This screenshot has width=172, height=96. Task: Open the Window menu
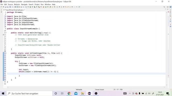pos(48,4)
